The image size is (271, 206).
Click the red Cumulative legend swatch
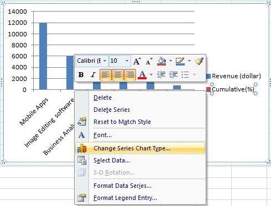point(209,89)
